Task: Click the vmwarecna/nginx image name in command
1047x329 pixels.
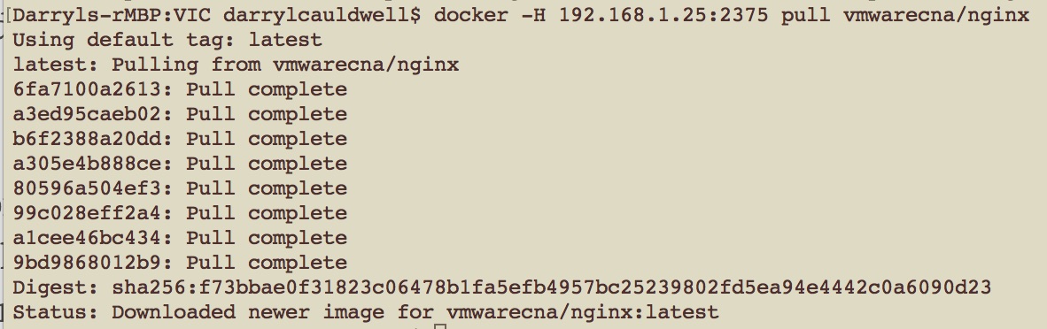Action: click(x=937, y=14)
